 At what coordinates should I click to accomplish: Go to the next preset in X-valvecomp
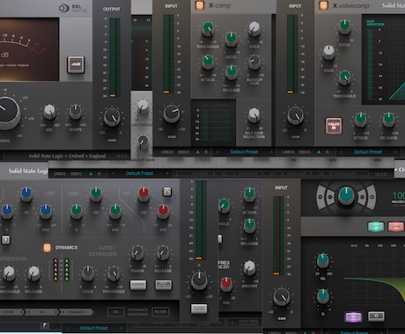[395, 152]
